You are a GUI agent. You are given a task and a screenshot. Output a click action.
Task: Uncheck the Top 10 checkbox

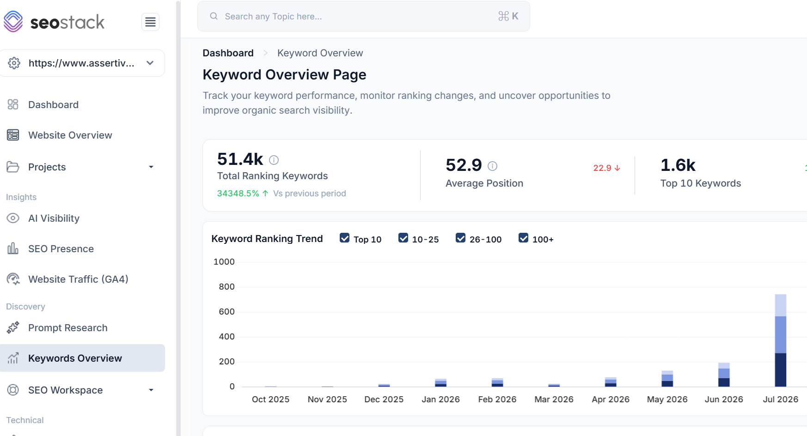point(344,238)
